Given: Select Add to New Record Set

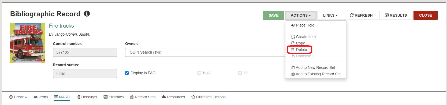Looking at the screenshot, I should [315, 67].
